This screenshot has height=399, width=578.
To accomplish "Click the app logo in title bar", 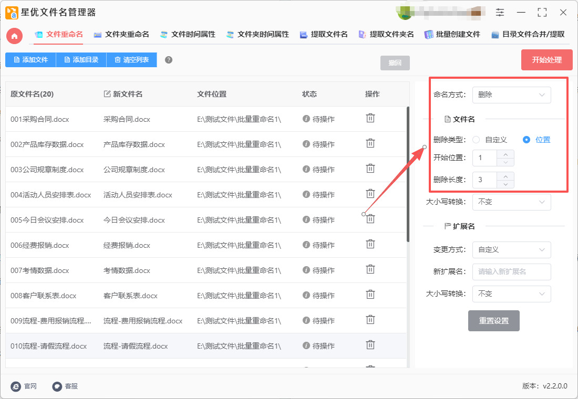I will tap(12, 13).
